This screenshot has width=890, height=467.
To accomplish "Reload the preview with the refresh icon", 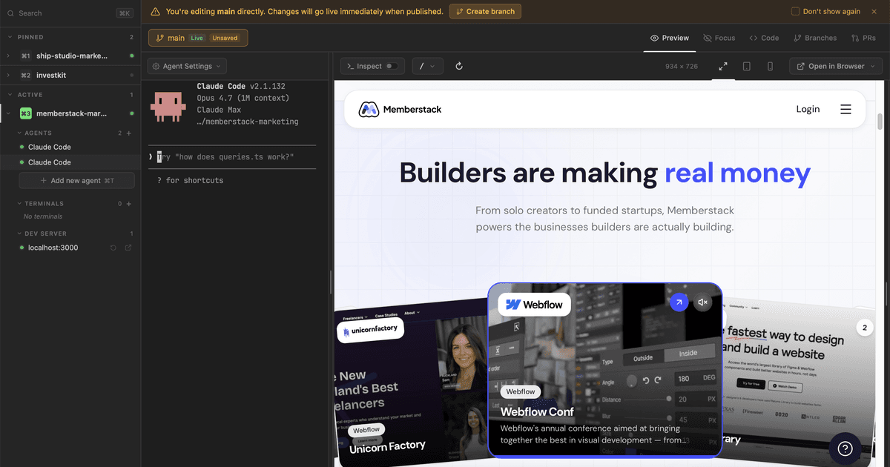I will coord(459,66).
